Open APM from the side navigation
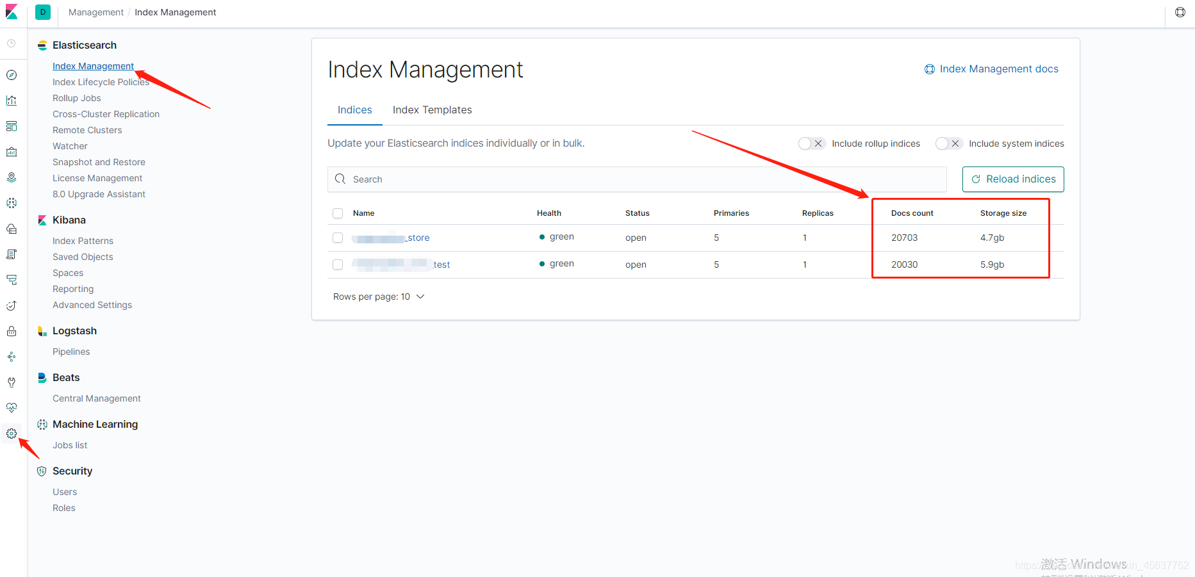The width and height of the screenshot is (1195, 577). point(12,280)
